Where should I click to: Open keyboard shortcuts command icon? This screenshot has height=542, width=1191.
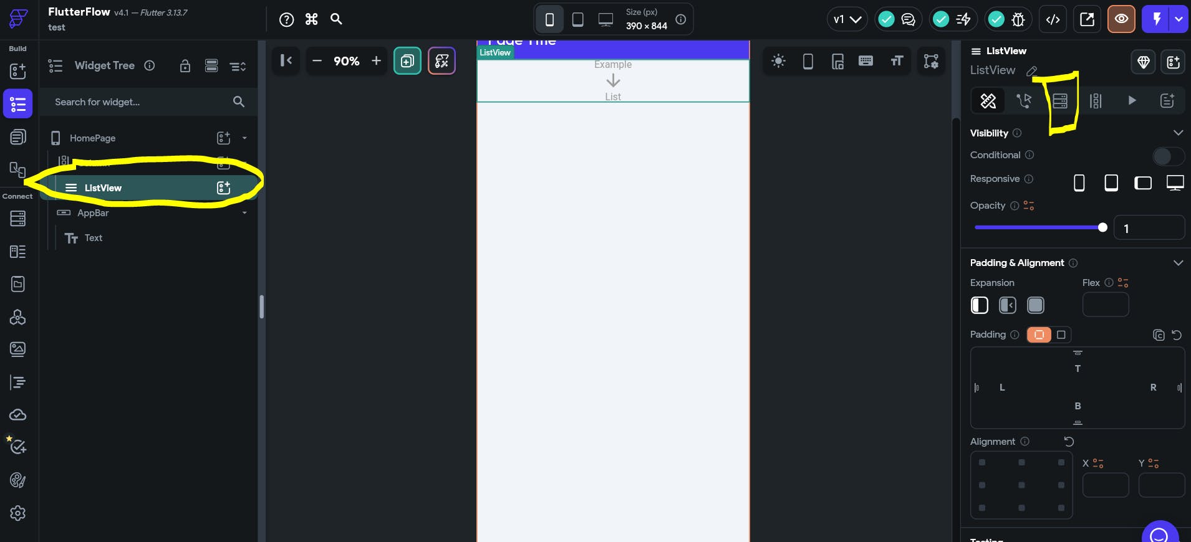click(312, 19)
